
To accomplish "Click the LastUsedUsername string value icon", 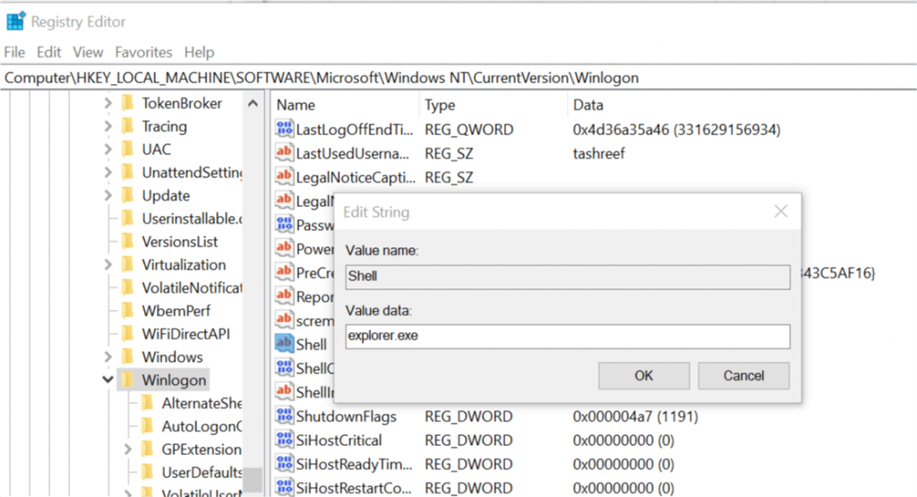I will 285,153.
